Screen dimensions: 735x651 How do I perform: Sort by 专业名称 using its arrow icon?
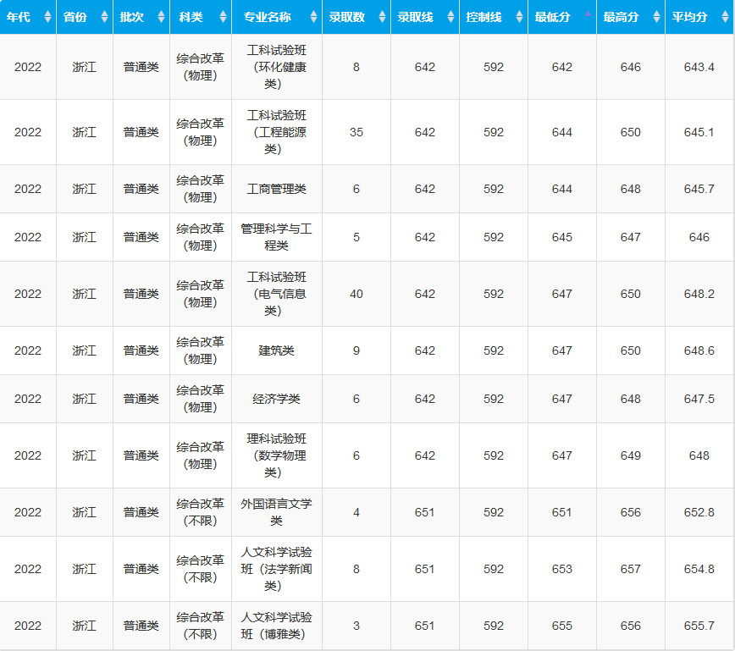coord(313,17)
